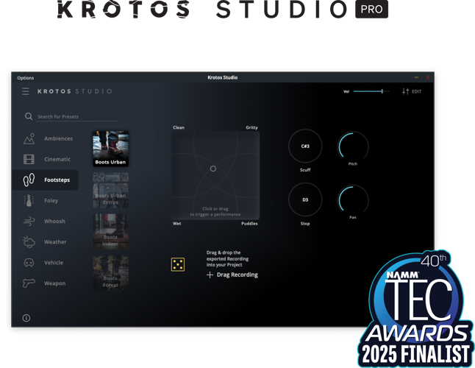The image size is (475, 368).
Task: Click the yellow dice randomize icon
Action: 178,264
